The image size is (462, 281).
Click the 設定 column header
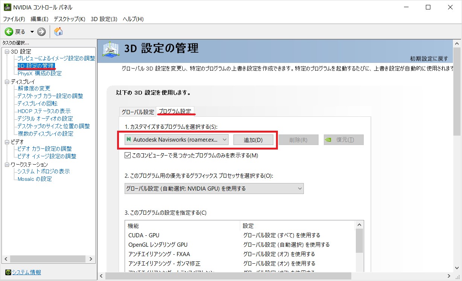pyautogui.click(x=297, y=226)
